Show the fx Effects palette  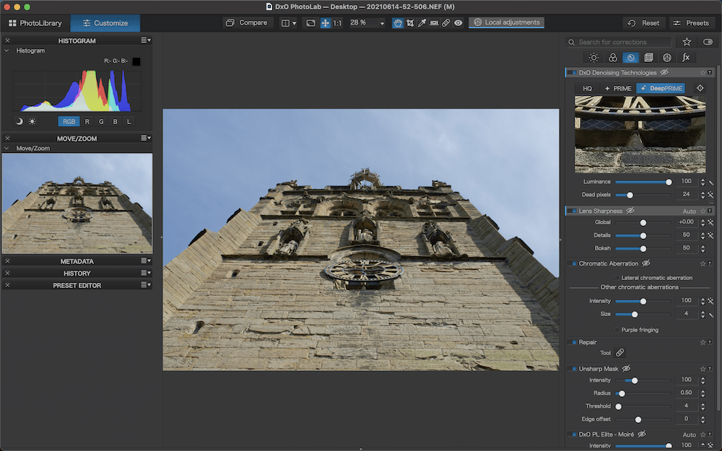click(x=686, y=58)
